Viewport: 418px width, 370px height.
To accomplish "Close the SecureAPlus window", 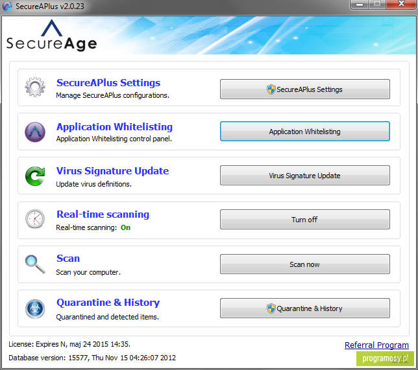I will (401, 4).
